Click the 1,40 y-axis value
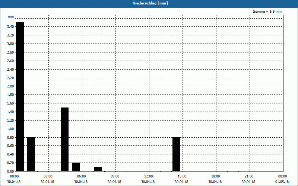Viewport: 298px width, 186px height. 10,112
